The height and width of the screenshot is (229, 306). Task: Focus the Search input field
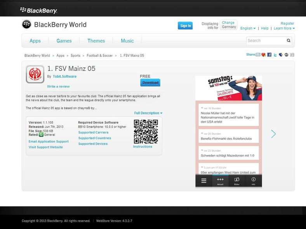click(266, 41)
